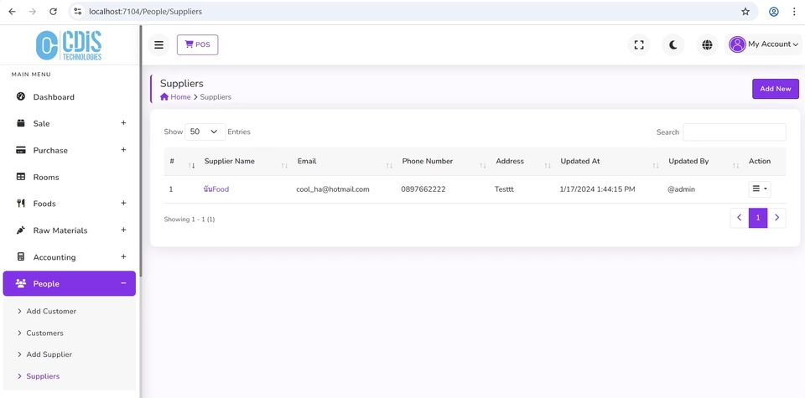Open the Action dropdown for the supplier row

(x=759, y=189)
